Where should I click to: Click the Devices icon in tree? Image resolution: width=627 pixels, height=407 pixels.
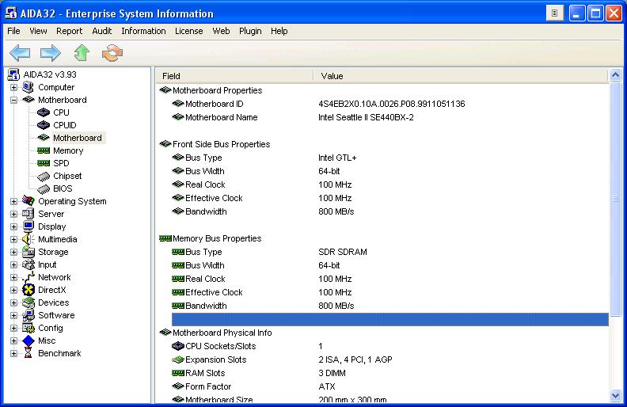point(28,302)
